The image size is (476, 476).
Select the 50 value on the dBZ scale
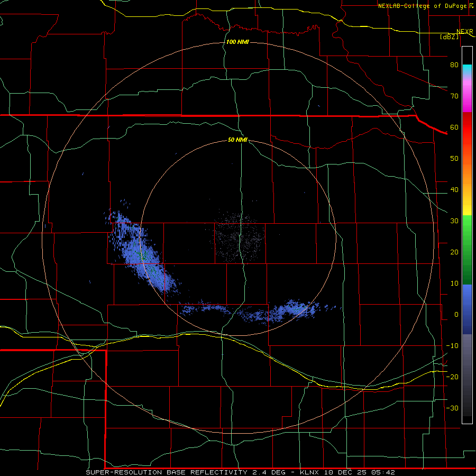tap(454, 159)
